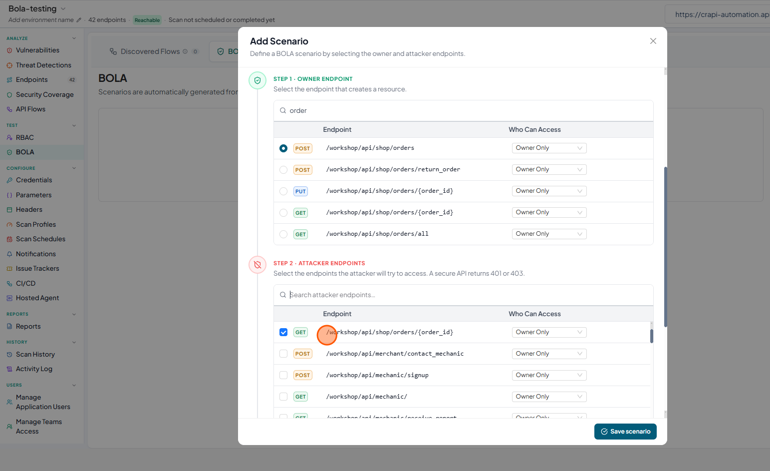Select GET orders/all owner radio

pos(283,234)
